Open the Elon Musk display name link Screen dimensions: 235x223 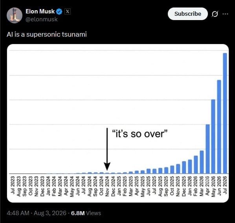[40, 11]
